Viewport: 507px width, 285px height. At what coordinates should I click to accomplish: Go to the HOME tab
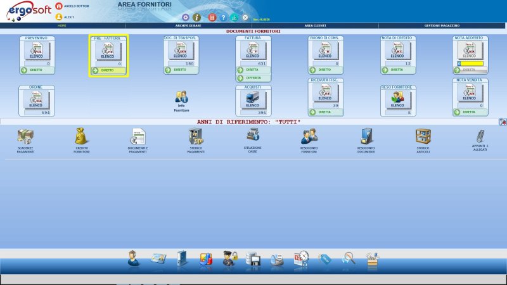coord(62,25)
